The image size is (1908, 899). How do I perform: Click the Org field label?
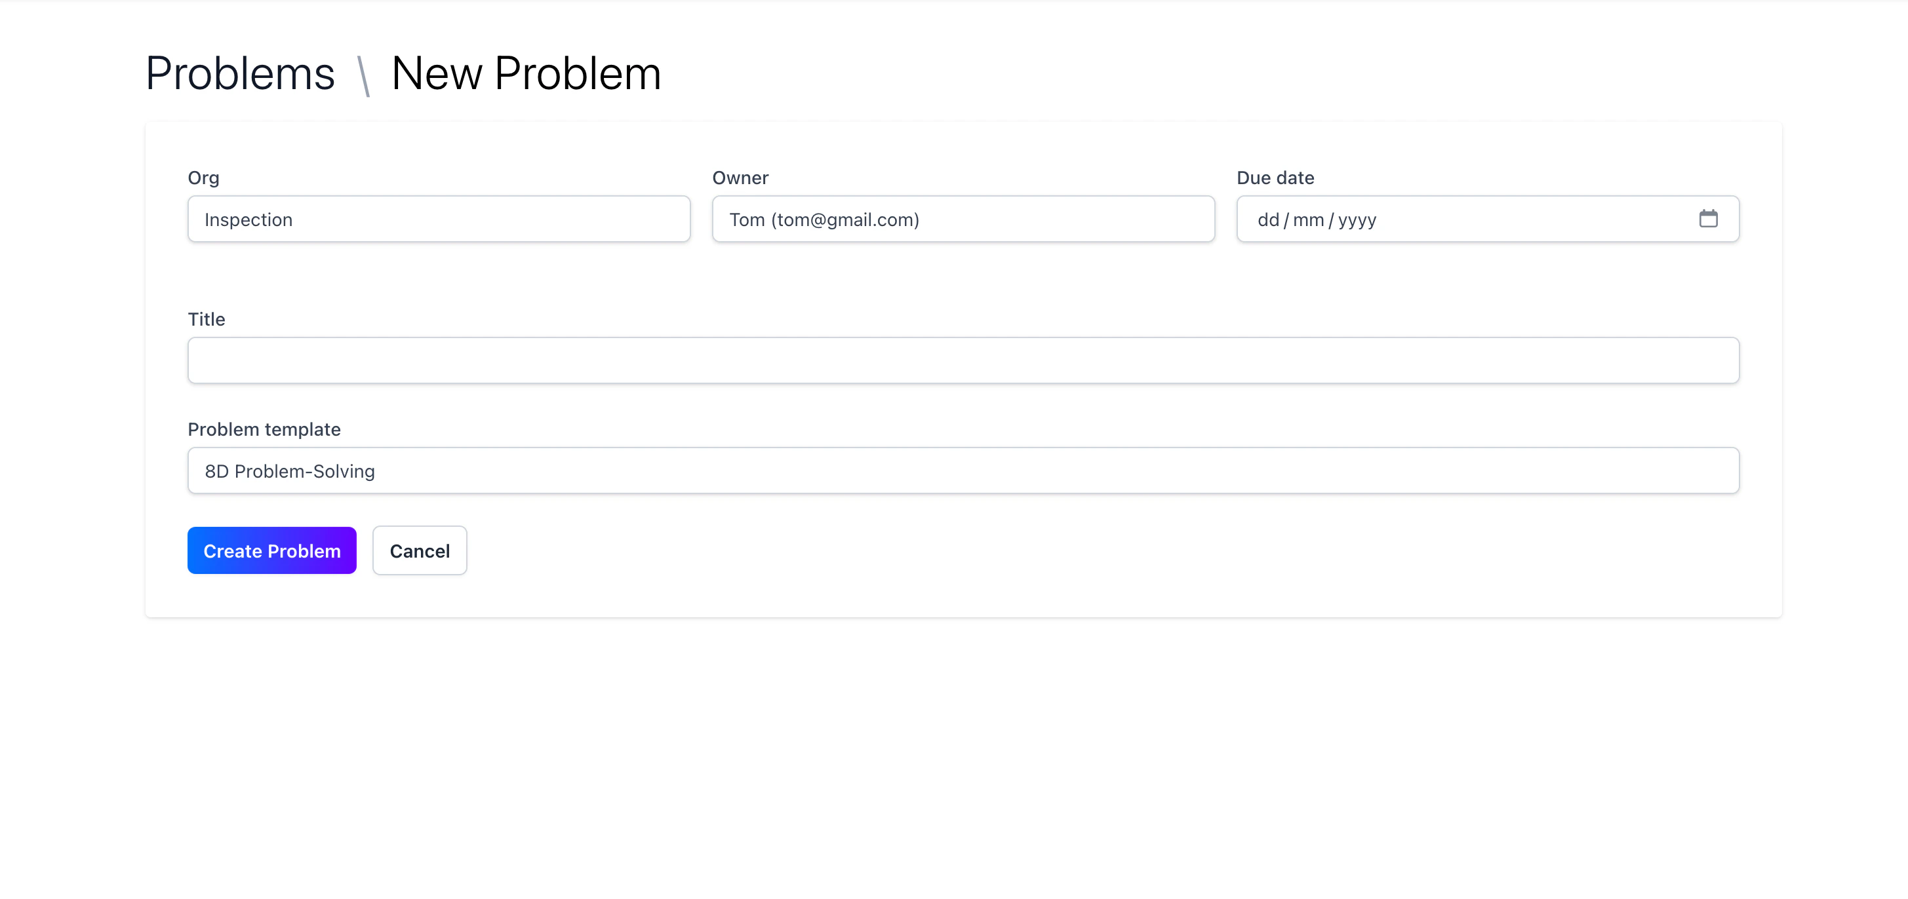203,178
